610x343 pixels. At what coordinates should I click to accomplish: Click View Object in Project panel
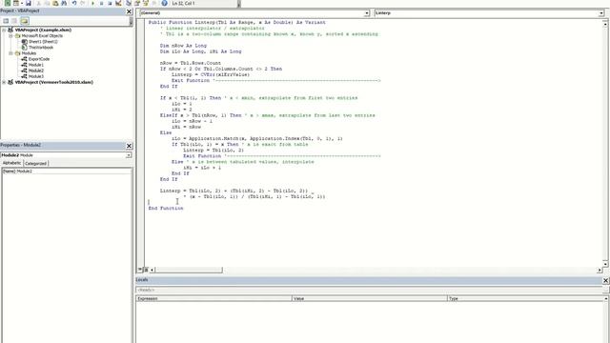(x=15, y=21)
